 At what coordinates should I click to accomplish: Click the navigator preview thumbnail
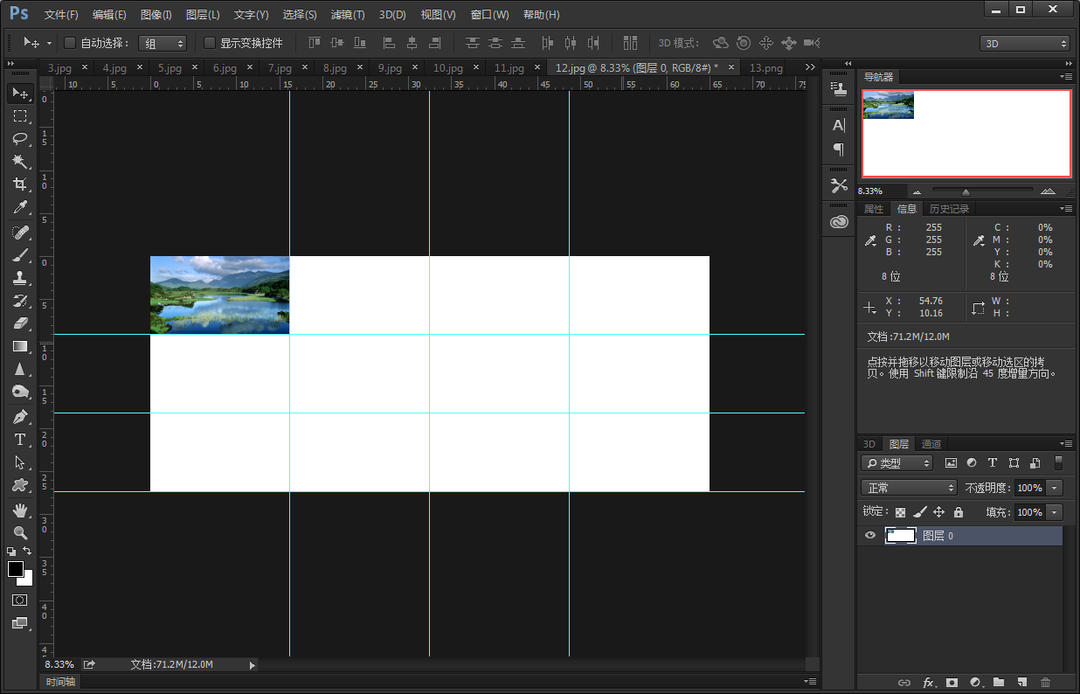[x=888, y=104]
